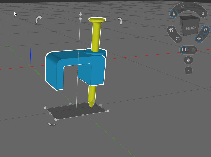This screenshot has width=211, height=157.
Task: Select the orbit rotate view tool
Action: [183, 7]
